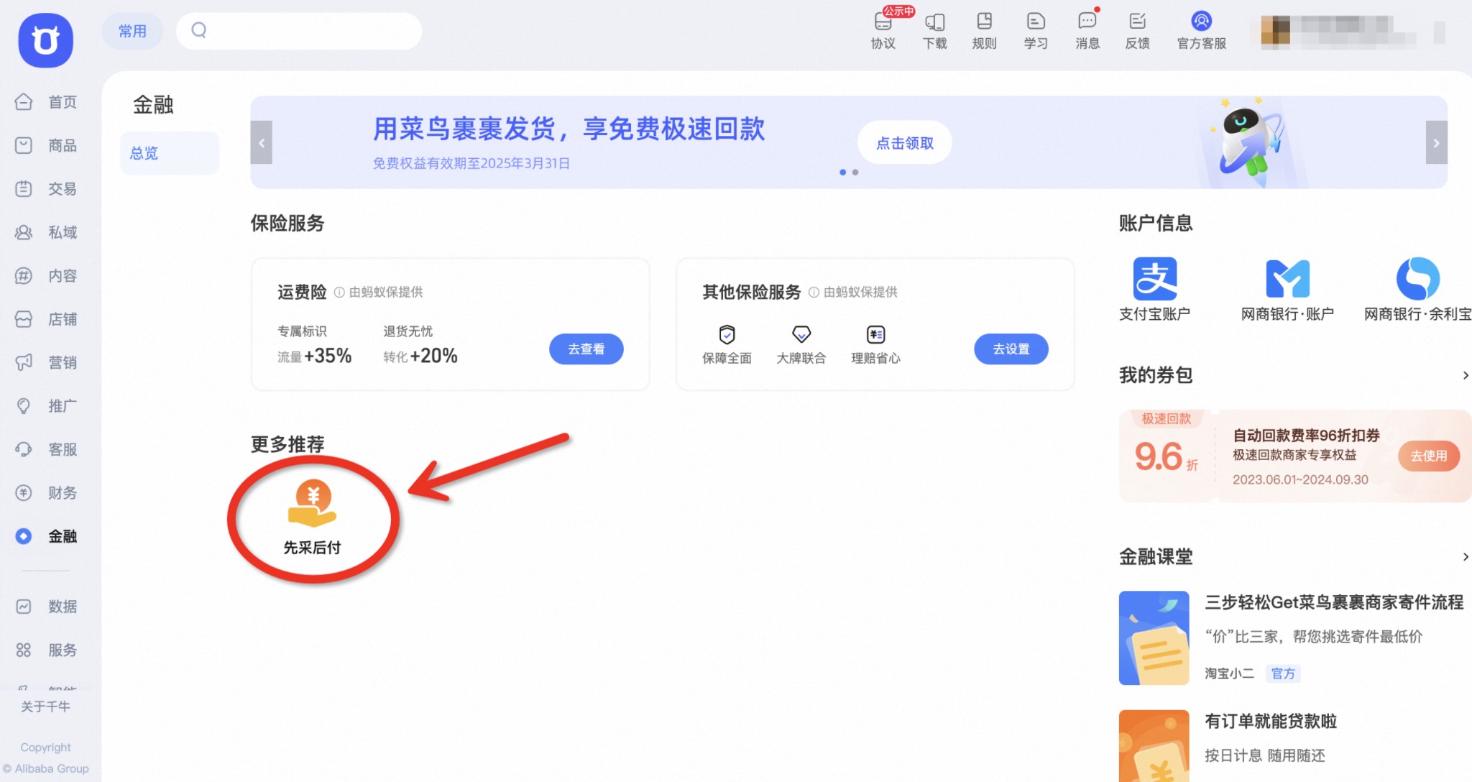Open 数据 in the sidebar
This screenshot has height=782, width=1472.
pyautogui.click(x=47, y=607)
